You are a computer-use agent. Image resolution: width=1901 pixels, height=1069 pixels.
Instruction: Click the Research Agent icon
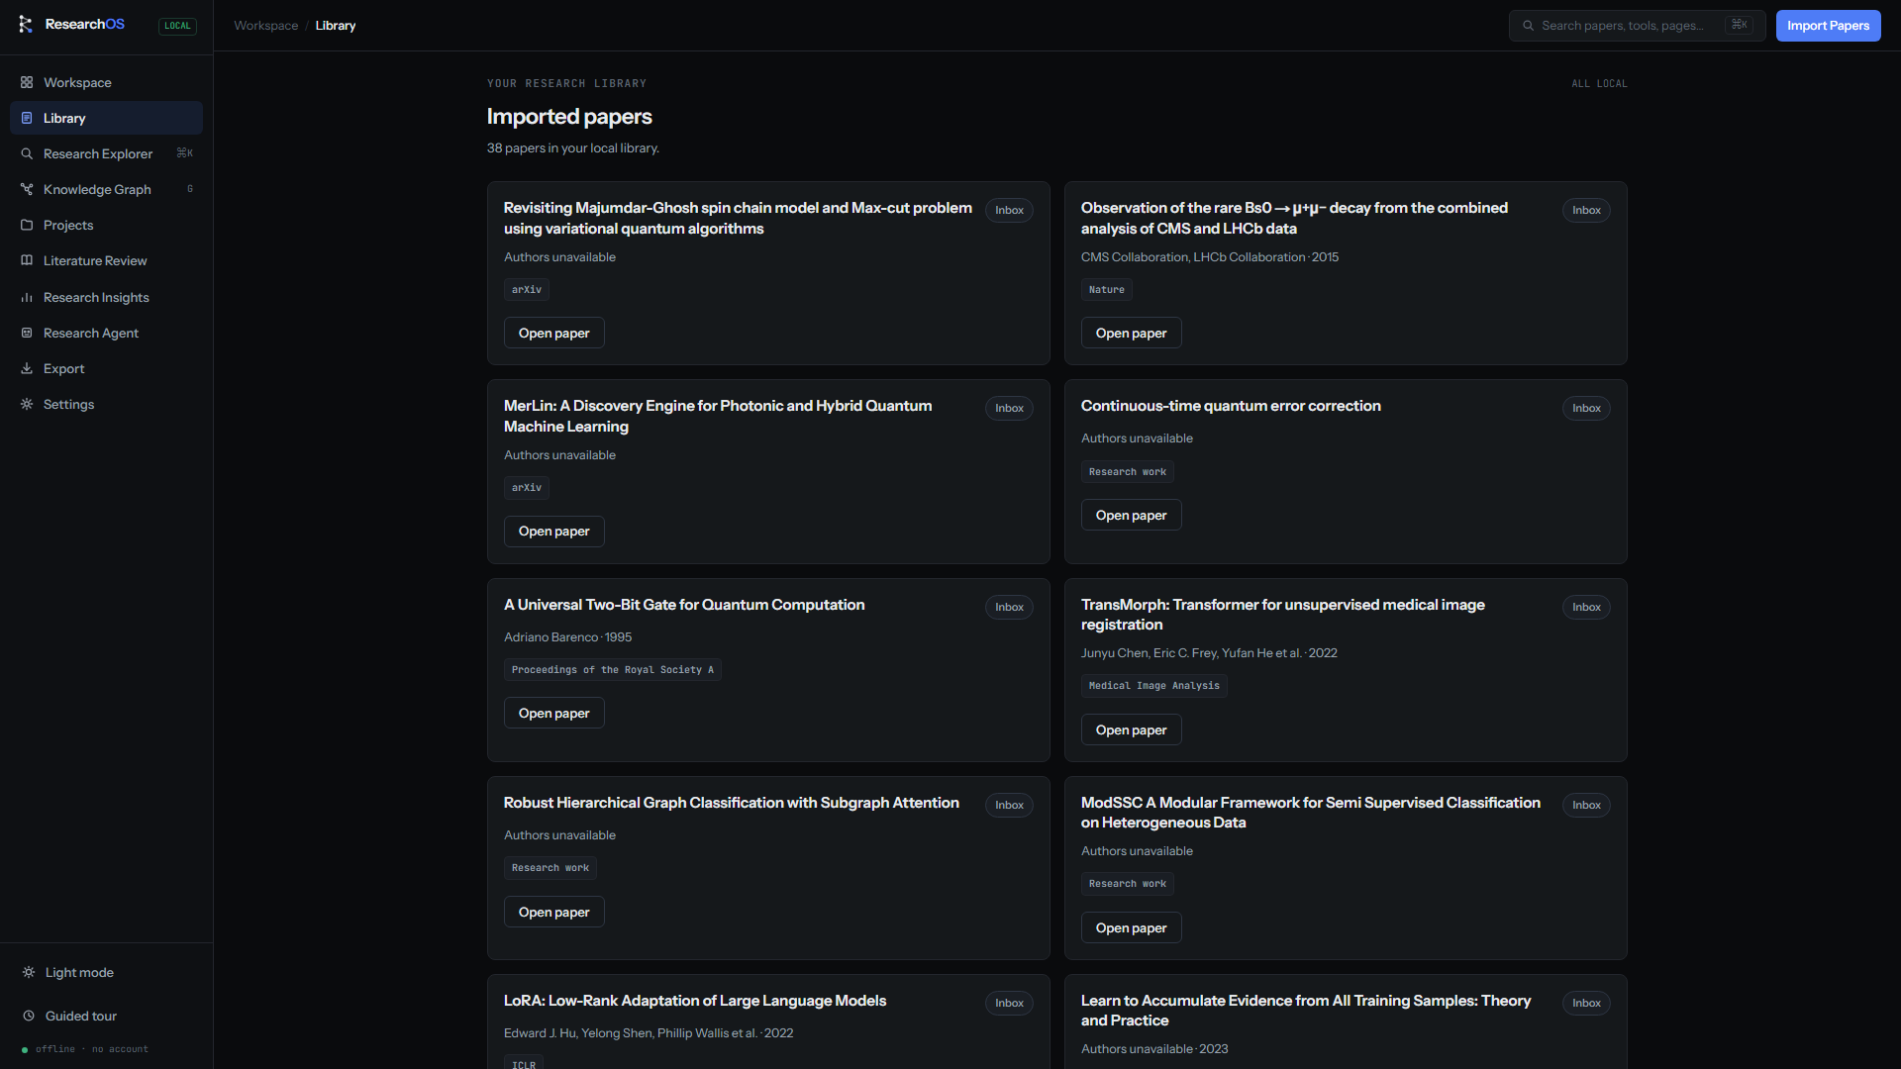coord(27,333)
